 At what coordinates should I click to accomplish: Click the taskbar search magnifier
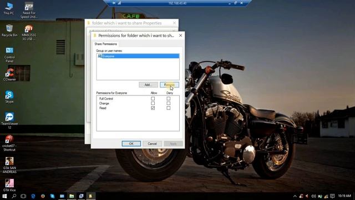[x=14, y=196]
